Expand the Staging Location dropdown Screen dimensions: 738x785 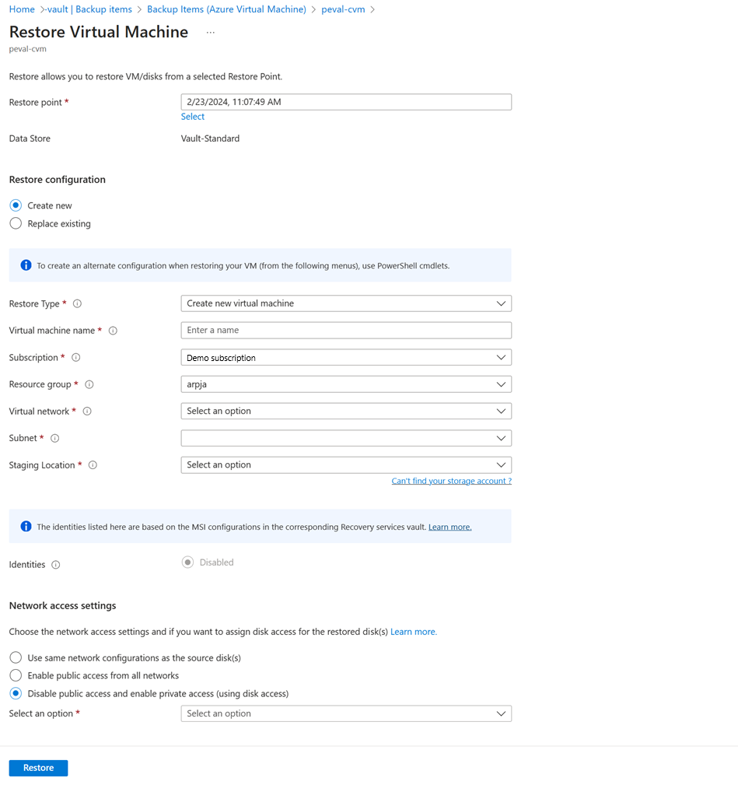(x=346, y=465)
